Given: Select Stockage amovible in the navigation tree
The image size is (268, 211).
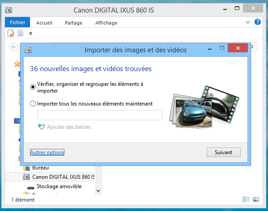Looking at the screenshot, I should pos(59,186).
